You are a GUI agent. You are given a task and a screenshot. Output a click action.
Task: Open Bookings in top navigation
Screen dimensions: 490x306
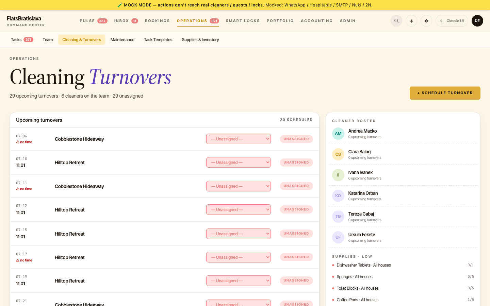click(157, 21)
